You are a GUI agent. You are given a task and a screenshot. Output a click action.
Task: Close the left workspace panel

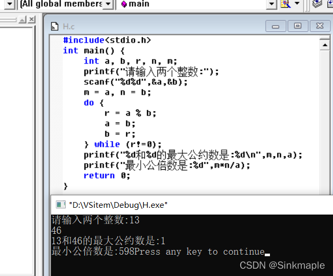pos(31,19)
